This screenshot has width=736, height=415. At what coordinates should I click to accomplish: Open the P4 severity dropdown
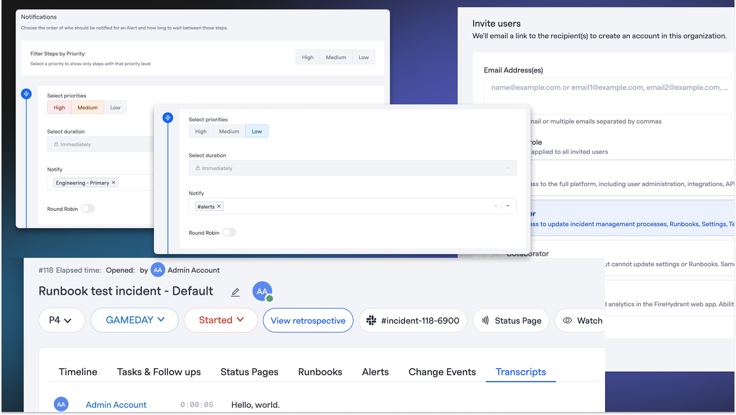61,320
